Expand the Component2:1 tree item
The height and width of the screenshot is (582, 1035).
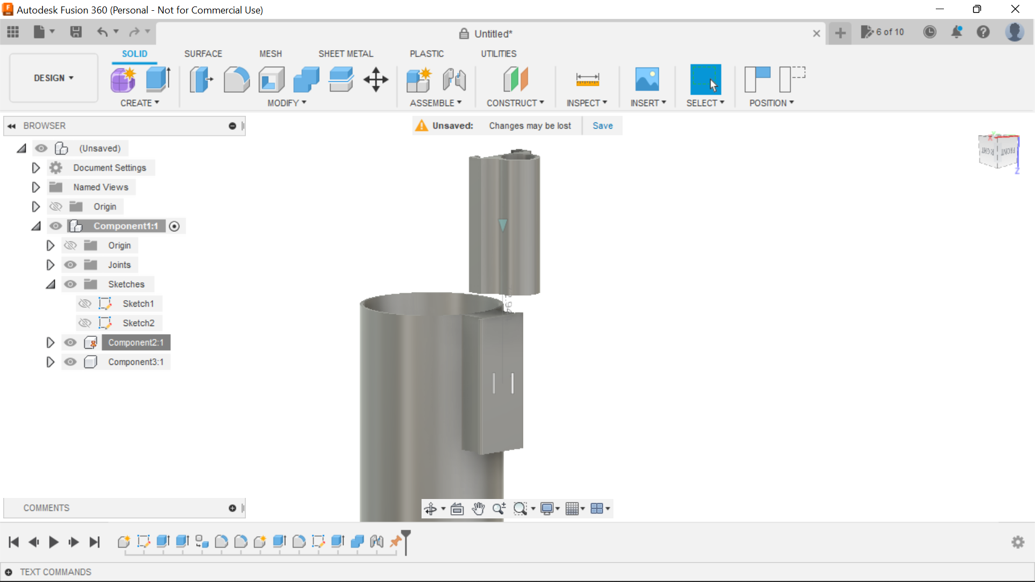coord(51,342)
